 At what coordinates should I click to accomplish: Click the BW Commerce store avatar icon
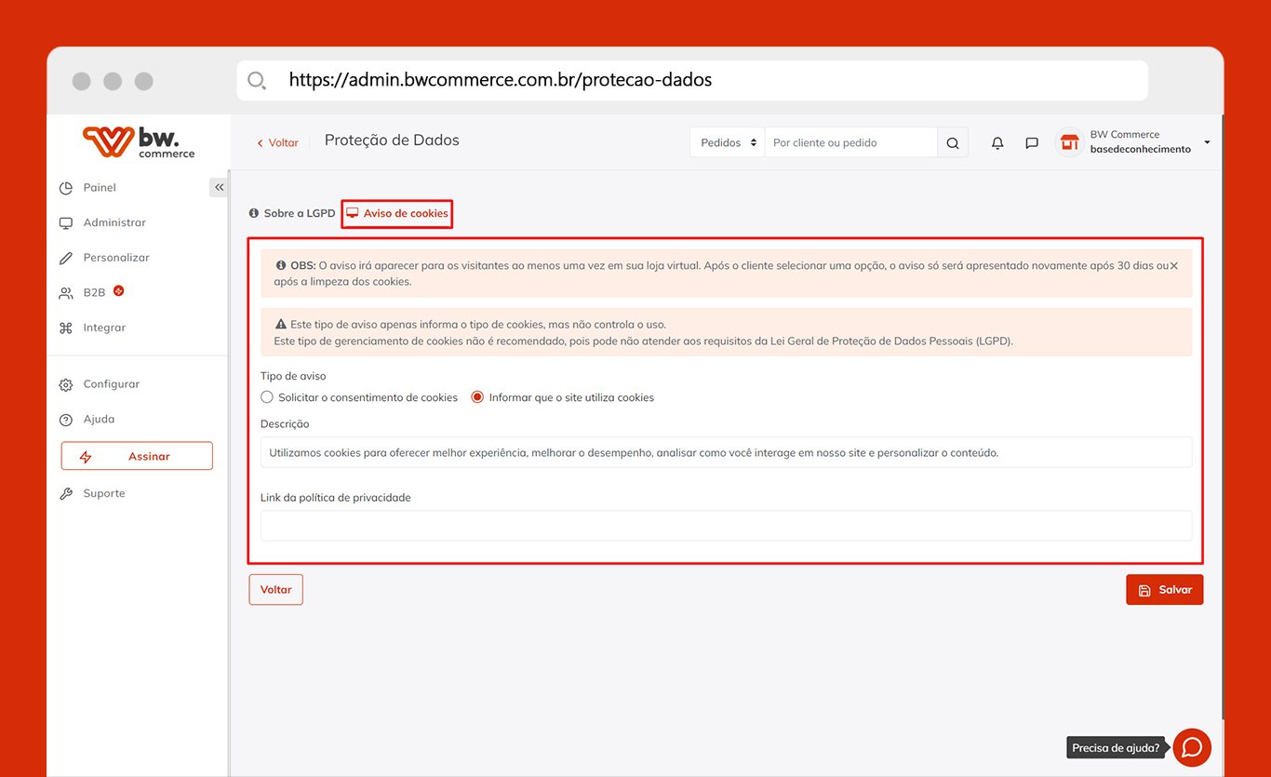pyautogui.click(x=1069, y=142)
